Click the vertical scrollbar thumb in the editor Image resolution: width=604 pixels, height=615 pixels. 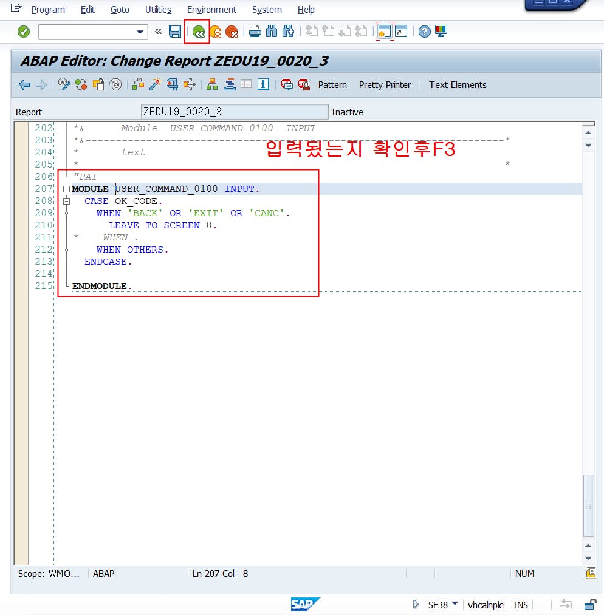point(588,506)
